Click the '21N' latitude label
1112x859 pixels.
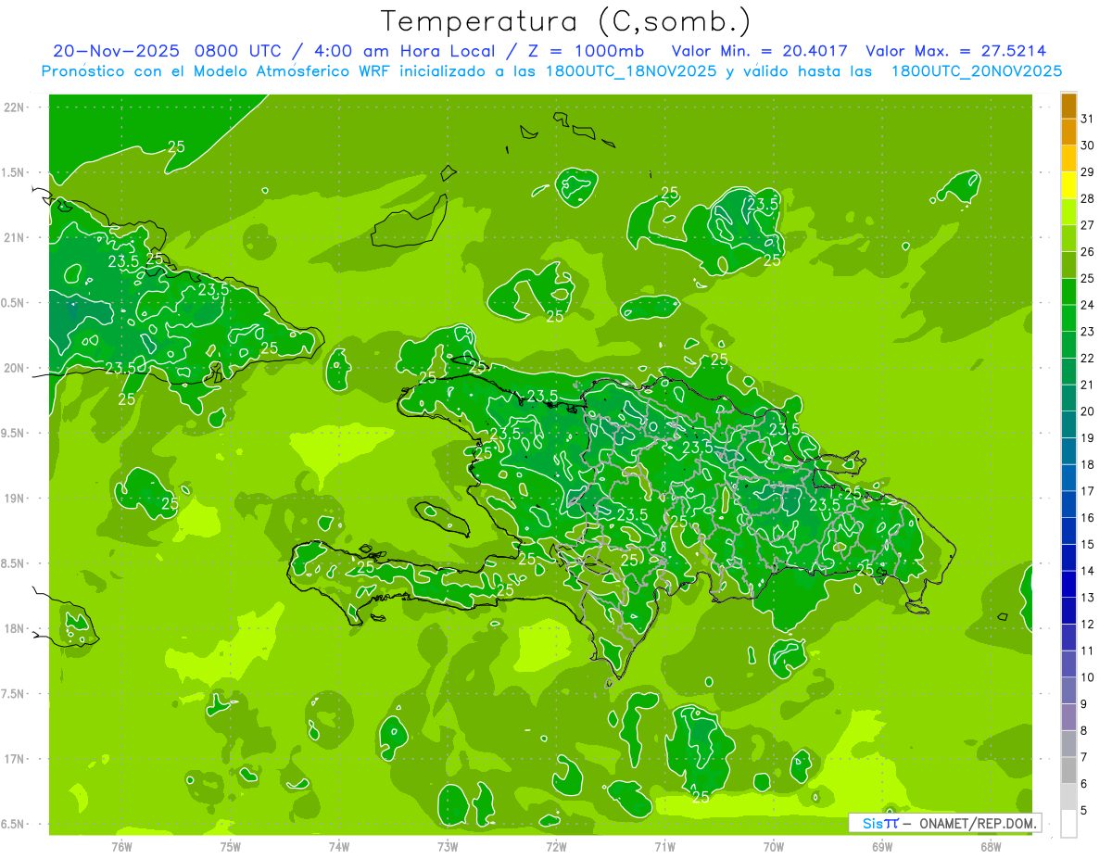pyautogui.click(x=14, y=237)
